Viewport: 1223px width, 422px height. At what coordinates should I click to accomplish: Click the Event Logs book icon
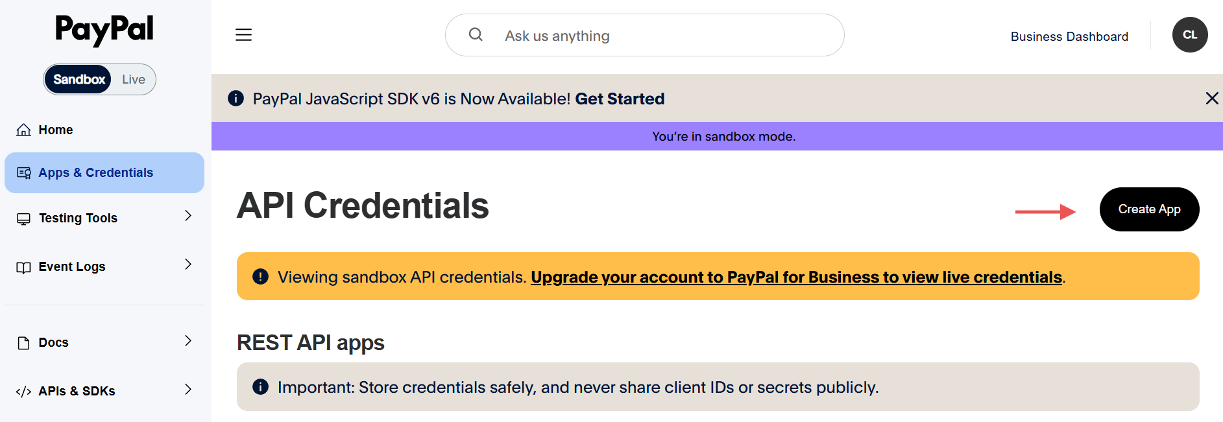(x=23, y=267)
